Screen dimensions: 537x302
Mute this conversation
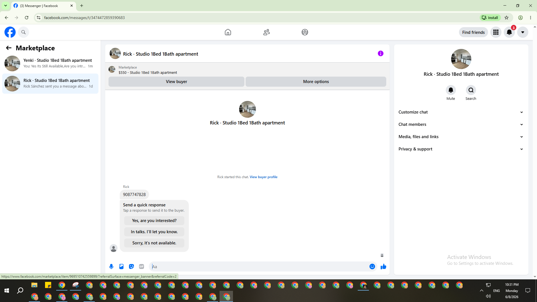(x=451, y=90)
